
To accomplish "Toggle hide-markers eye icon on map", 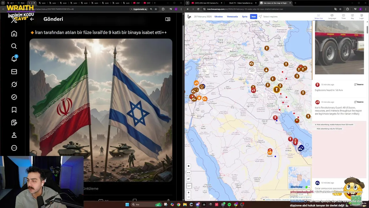I will 189,179.
